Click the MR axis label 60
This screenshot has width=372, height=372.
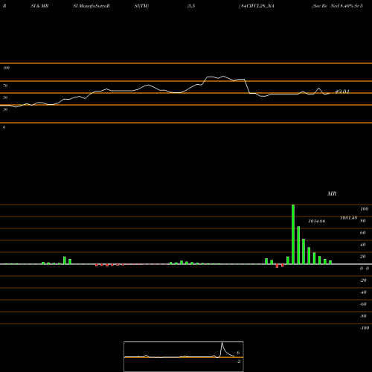pos(362,233)
